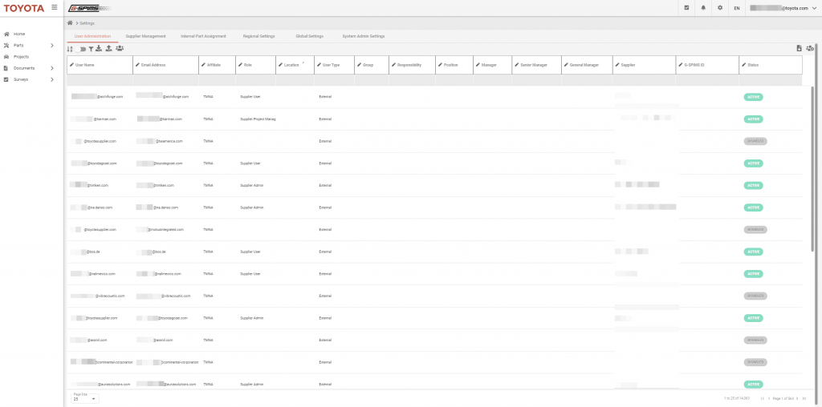Screen dimensions: 822x407
Task: Click the export file icon above table
Action: point(799,48)
